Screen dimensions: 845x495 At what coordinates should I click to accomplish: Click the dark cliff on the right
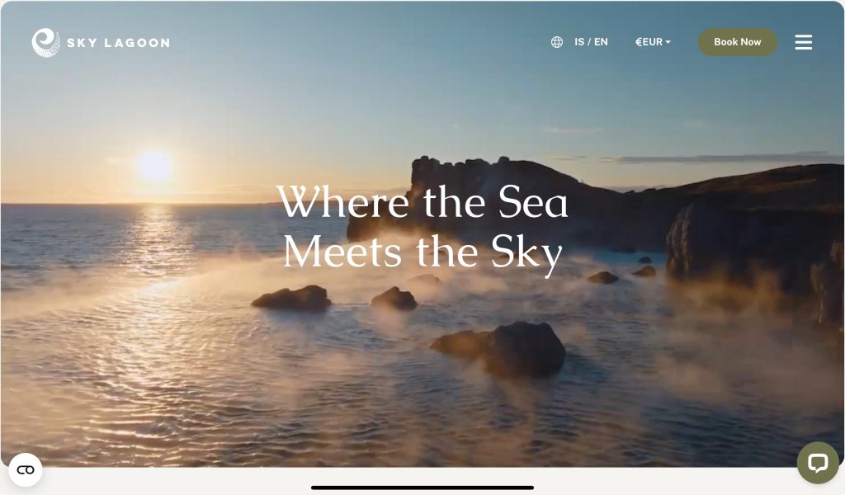coord(754,237)
